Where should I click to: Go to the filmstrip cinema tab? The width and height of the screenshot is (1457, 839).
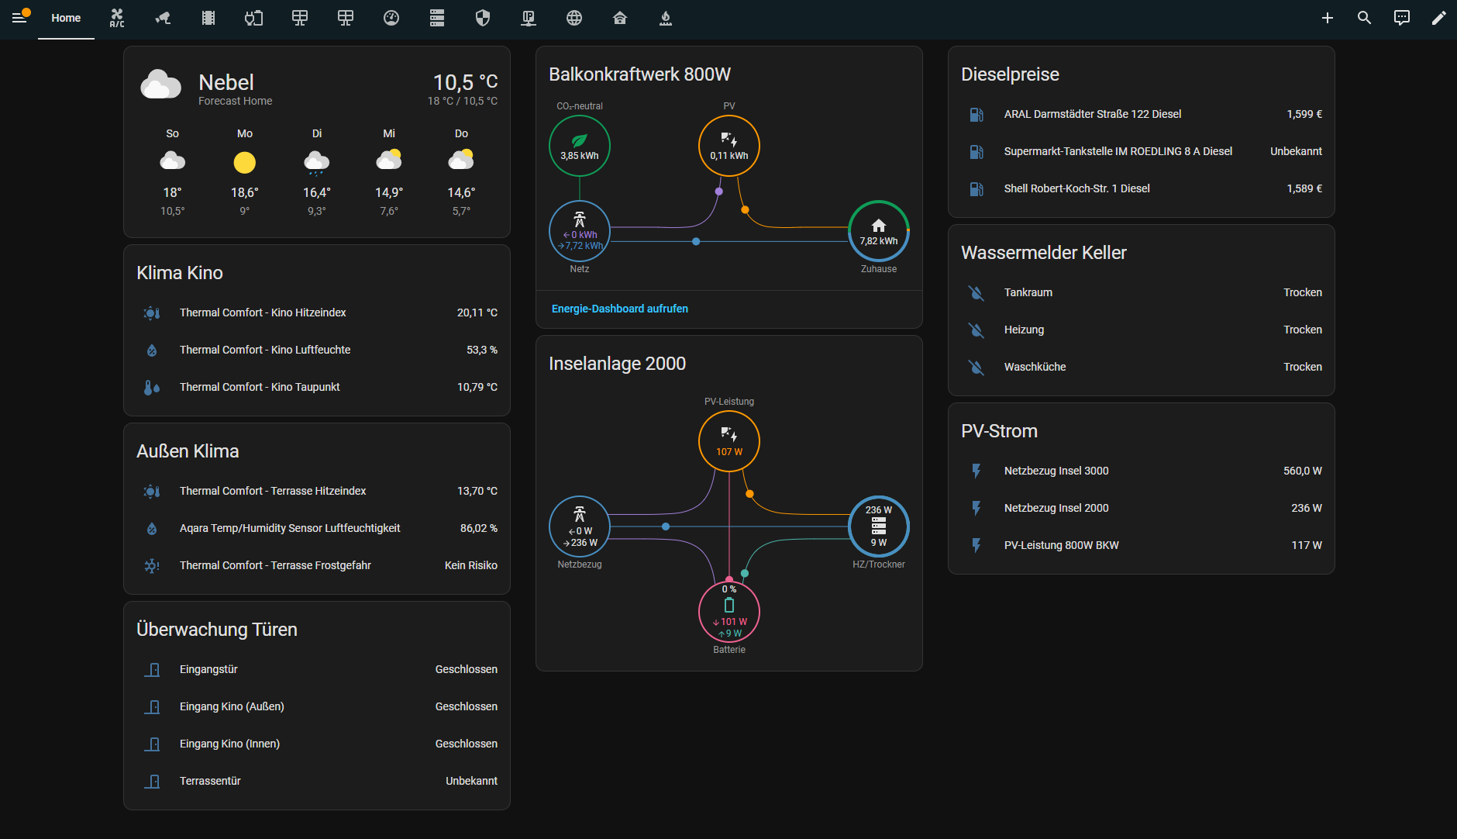pyautogui.click(x=208, y=18)
